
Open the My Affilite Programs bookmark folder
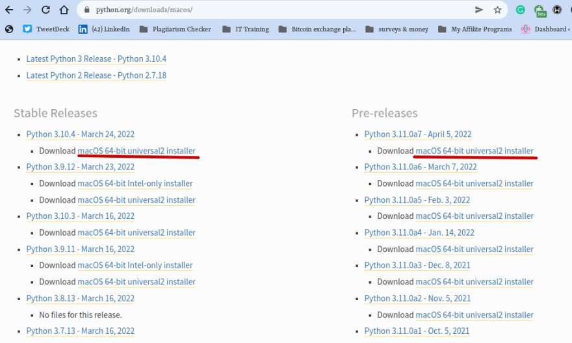point(475,29)
